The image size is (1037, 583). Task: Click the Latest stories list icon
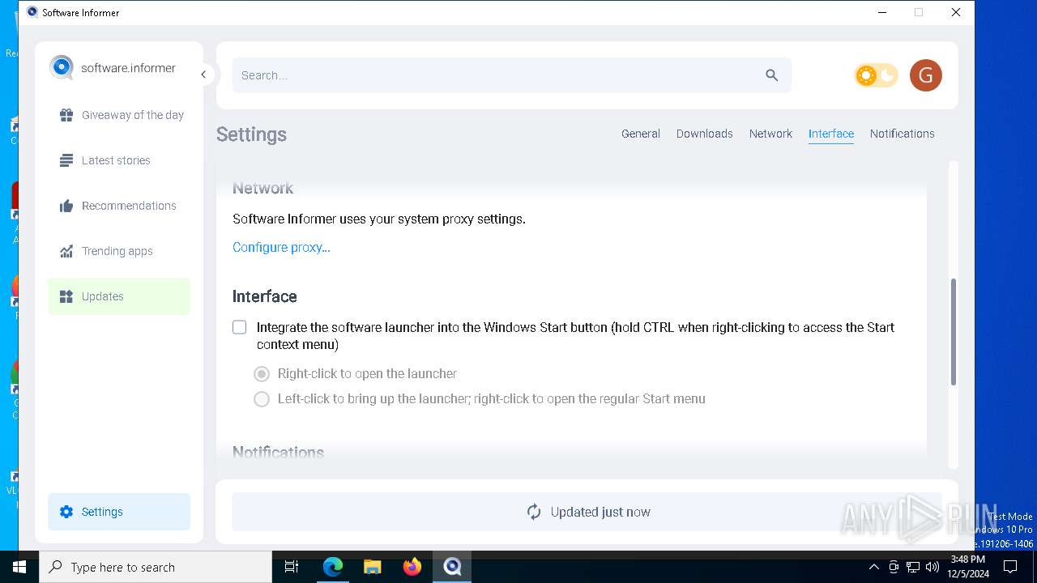(x=66, y=160)
